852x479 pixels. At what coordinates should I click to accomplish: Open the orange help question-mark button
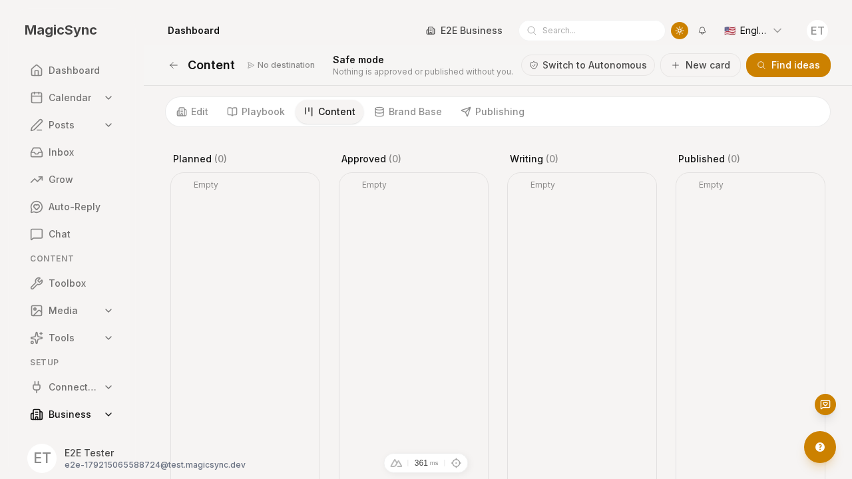tap(820, 447)
